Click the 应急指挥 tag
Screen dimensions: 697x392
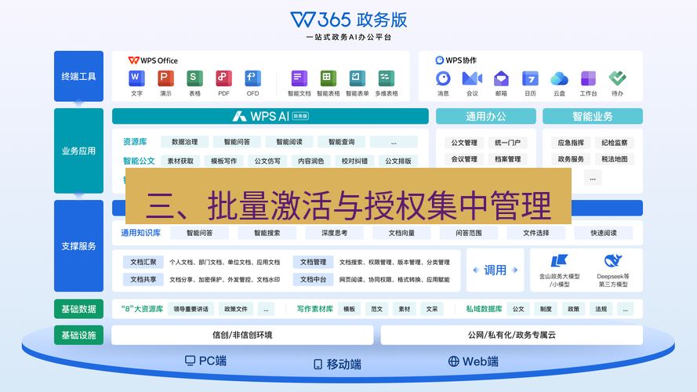click(x=571, y=143)
